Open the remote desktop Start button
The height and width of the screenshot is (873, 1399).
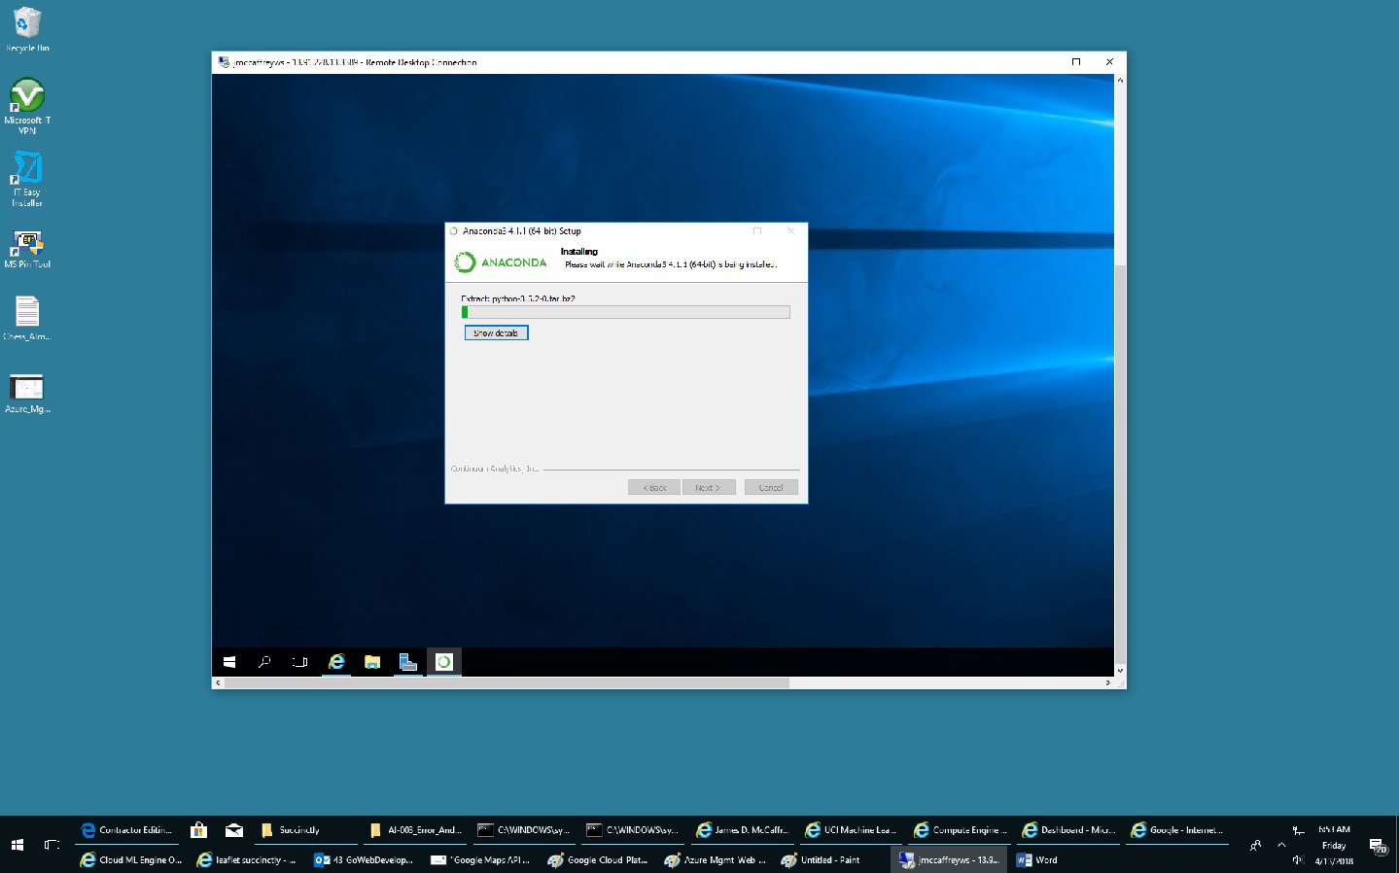pyautogui.click(x=229, y=662)
